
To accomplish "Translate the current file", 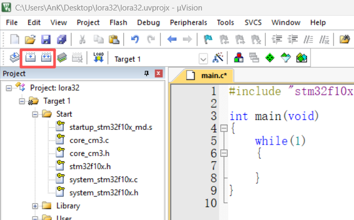I will coord(15,58).
